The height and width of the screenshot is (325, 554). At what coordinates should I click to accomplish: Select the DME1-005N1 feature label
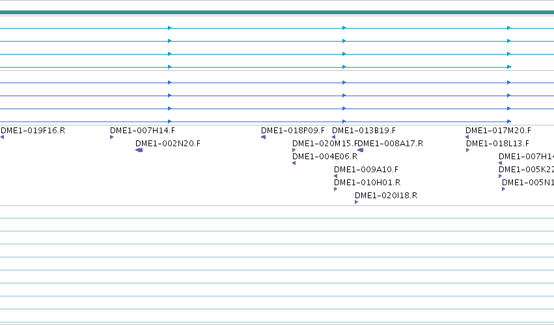(x=528, y=183)
